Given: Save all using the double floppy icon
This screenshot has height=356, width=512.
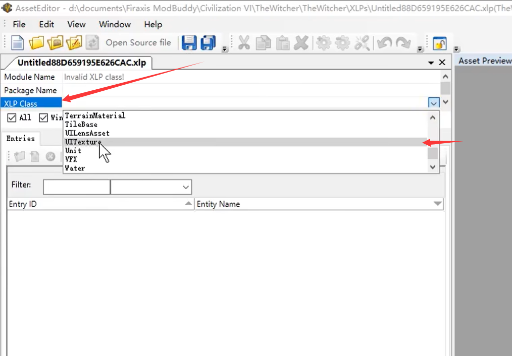Looking at the screenshot, I should (208, 43).
